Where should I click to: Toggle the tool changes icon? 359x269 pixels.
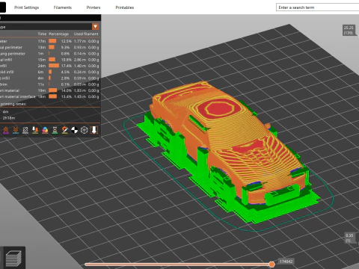click(x=35, y=130)
